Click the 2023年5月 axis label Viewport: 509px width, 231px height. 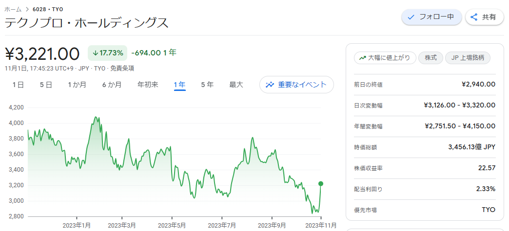pyautogui.click(x=172, y=225)
